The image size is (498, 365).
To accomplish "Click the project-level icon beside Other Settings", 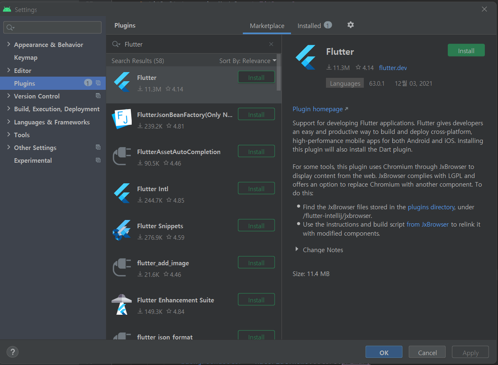I will coord(98,147).
